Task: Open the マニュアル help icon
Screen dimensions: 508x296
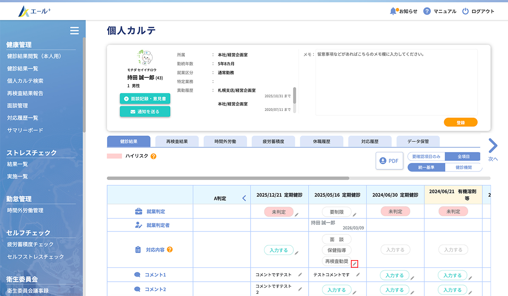Action: (x=427, y=11)
